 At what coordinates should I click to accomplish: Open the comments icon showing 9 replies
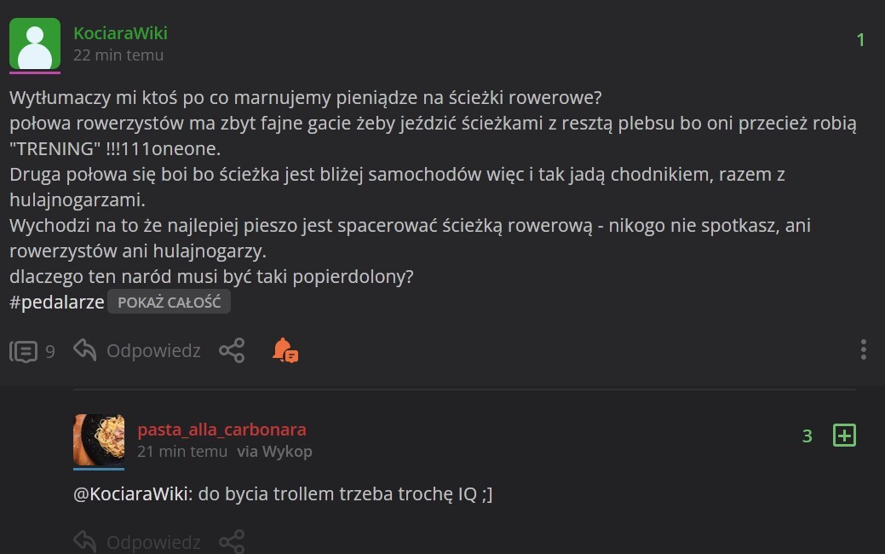(x=24, y=350)
